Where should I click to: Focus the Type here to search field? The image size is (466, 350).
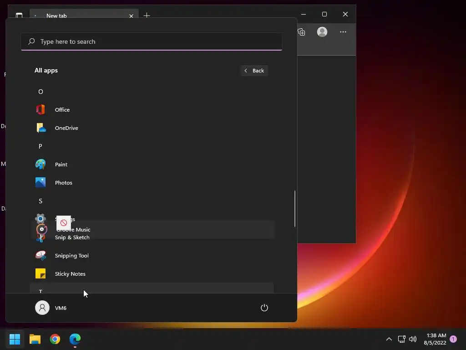tap(152, 41)
